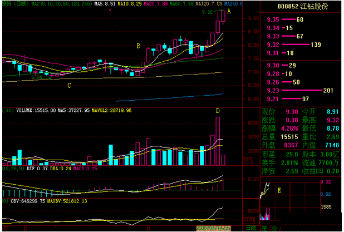Switch to the 日线 tab
Image resolution: width=344 pixels, height=232 pixels.
(251, 228)
